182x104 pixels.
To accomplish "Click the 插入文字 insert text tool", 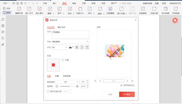I will click(29, 10).
